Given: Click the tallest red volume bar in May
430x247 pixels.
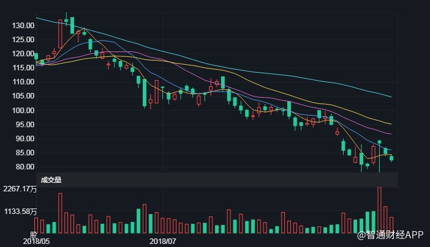Looking at the screenshot, I should (x=60, y=213).
